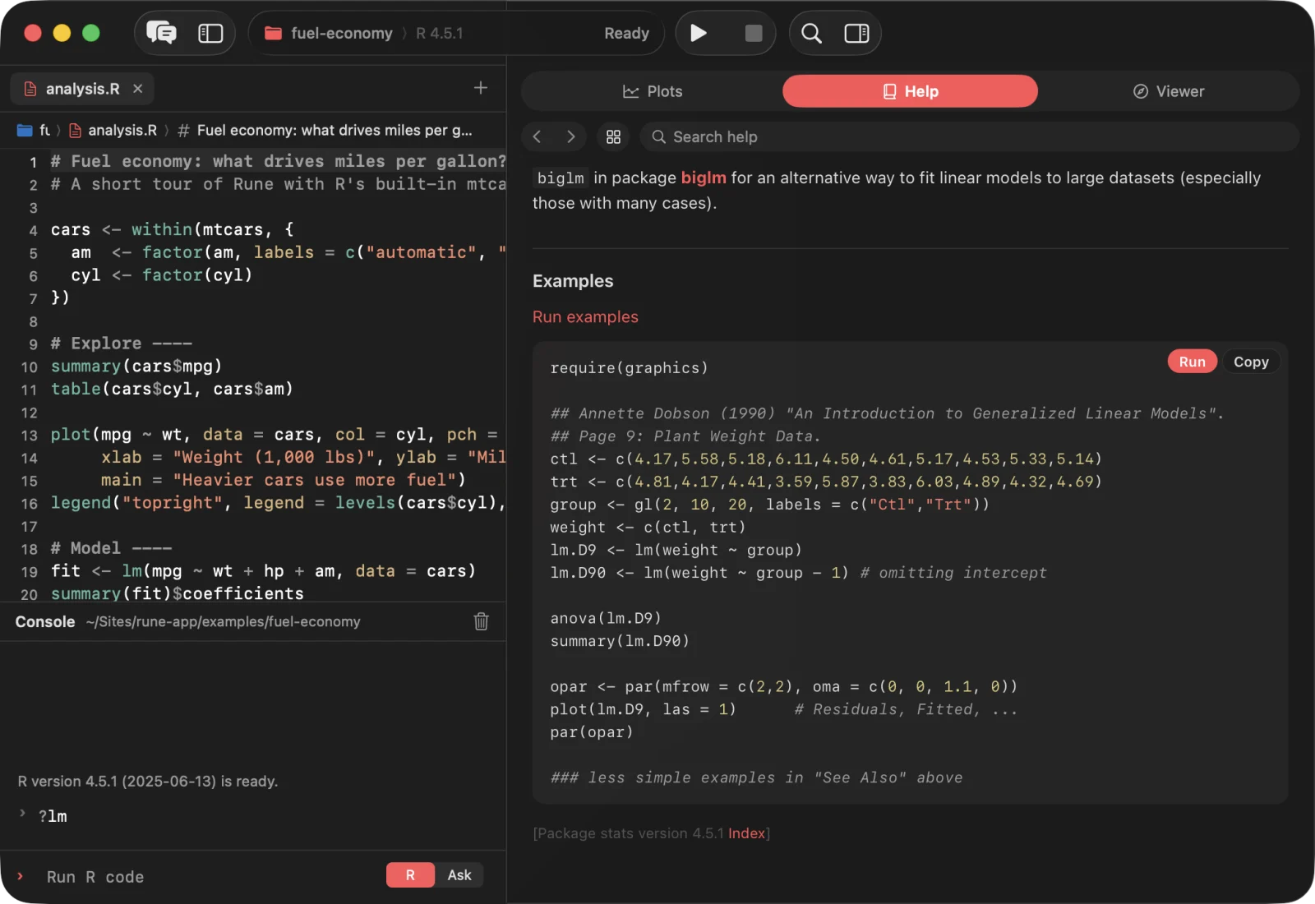Clear console with the trash icon
This screenshot has height=904, width=1315.
click(482, 621)
